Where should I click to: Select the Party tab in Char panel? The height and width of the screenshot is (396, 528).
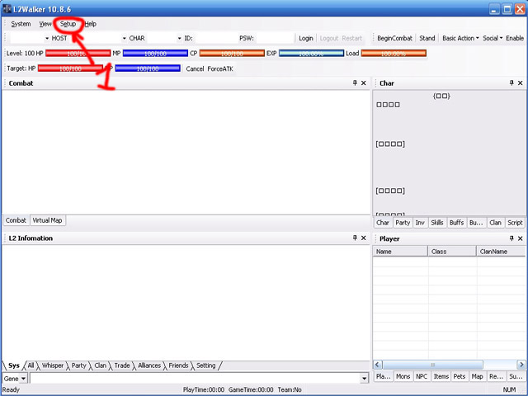[403, 223]
